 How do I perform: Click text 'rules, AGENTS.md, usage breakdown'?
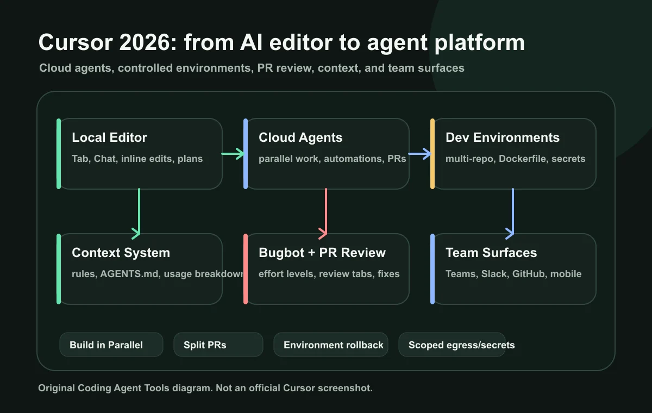tap(157, 274)
